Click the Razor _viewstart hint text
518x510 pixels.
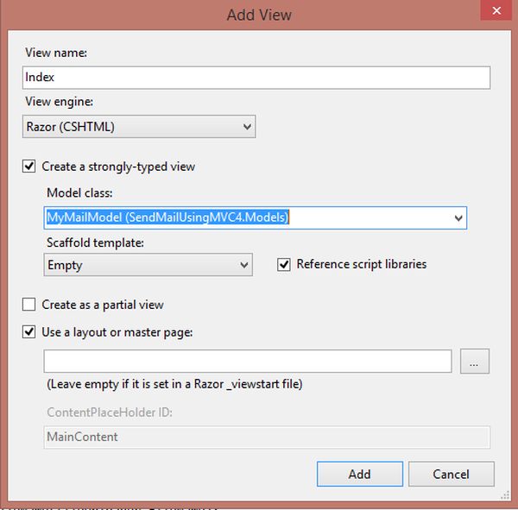click(174, 383)
